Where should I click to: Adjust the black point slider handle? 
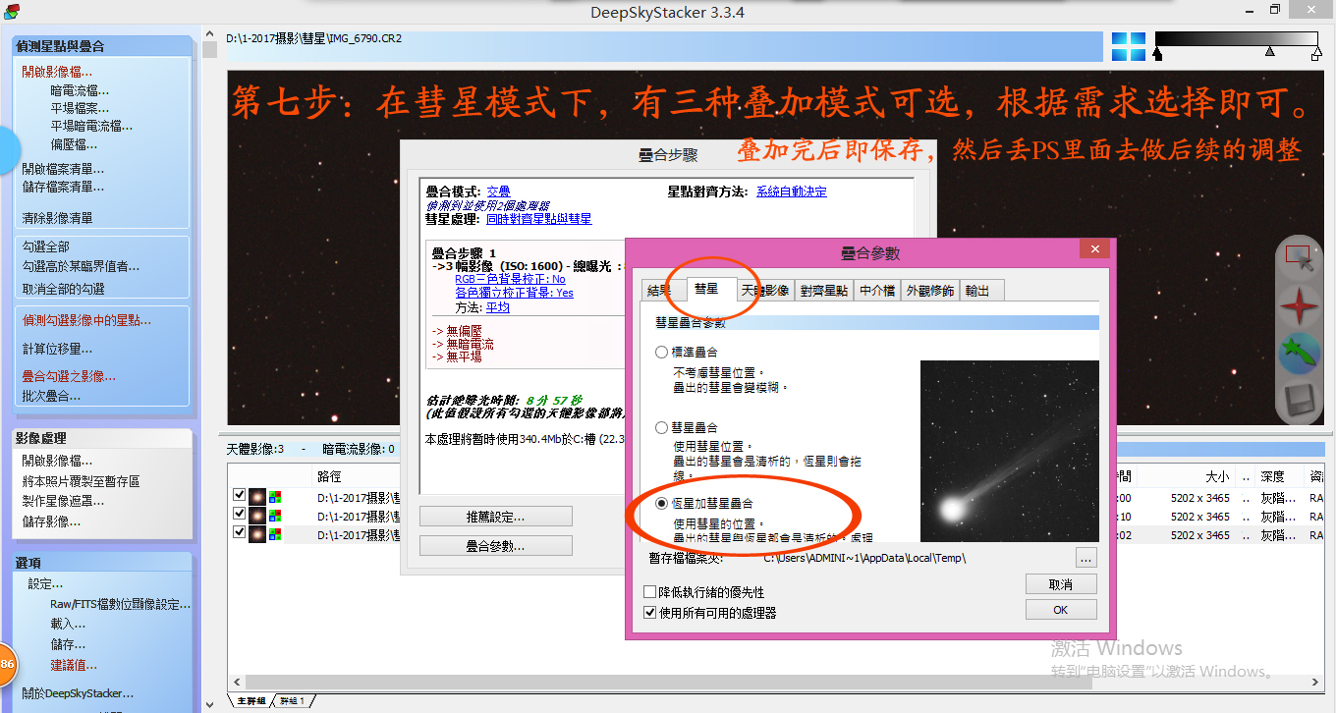(1157, 54)
